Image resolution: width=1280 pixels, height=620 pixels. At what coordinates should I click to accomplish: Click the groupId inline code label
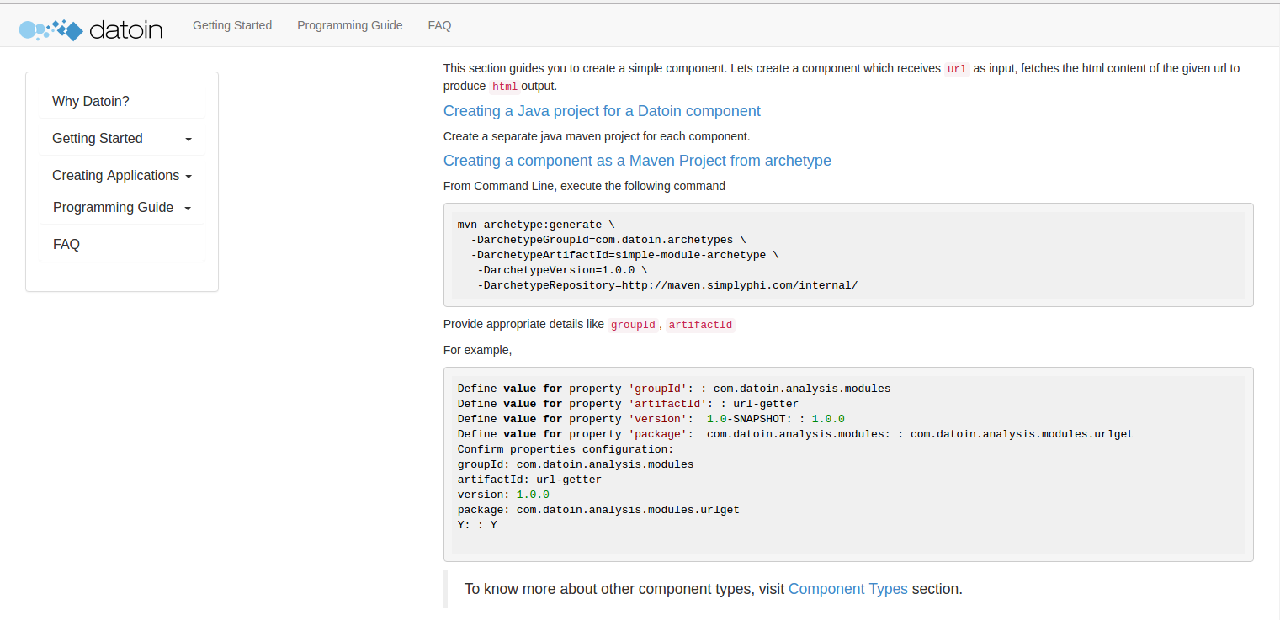click(x=633, y=325)
